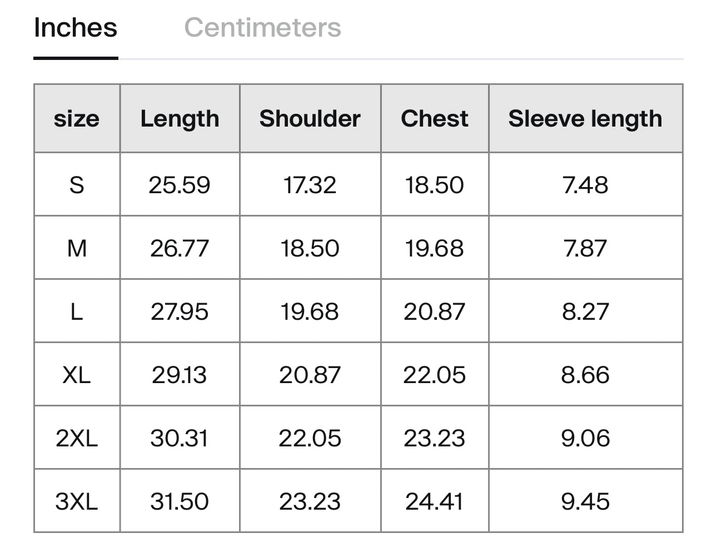Click the 9.45 sleeve length value
Viewport: 717px width, 553px height.
[585, 501]
